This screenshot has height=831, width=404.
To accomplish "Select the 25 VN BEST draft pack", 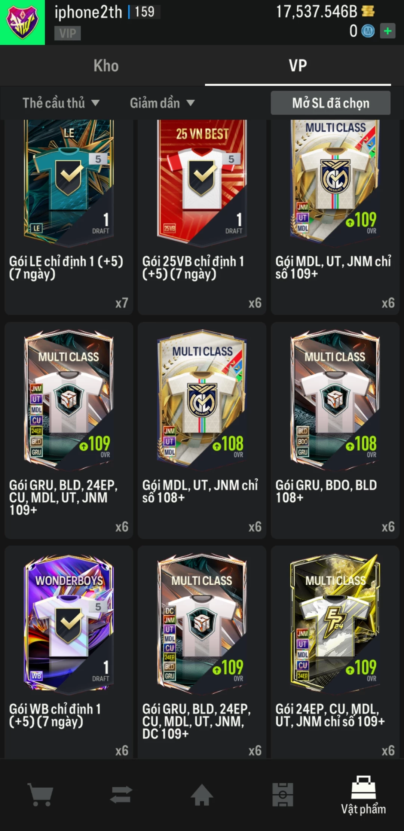I will click(202, 217).
